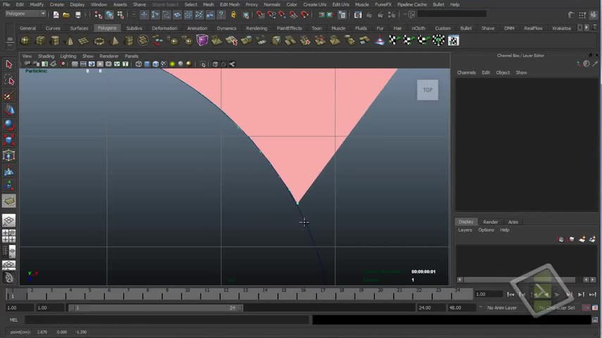This screenshot has height=338, width=602.
Task: Click the MEL command line input
Action: point(167,320)
